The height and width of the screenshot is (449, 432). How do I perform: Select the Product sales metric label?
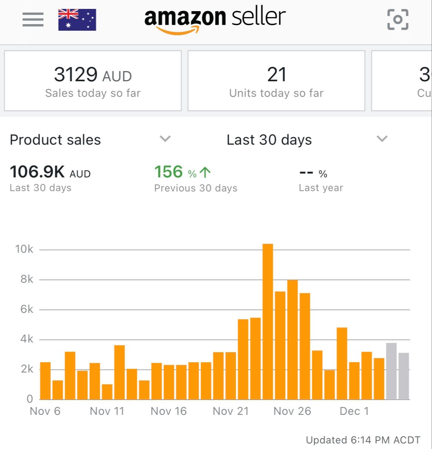tap(55, 140)
